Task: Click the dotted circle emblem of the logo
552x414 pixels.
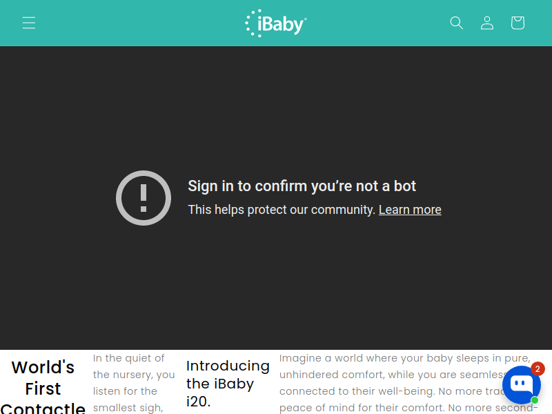Action: [253, 23]
